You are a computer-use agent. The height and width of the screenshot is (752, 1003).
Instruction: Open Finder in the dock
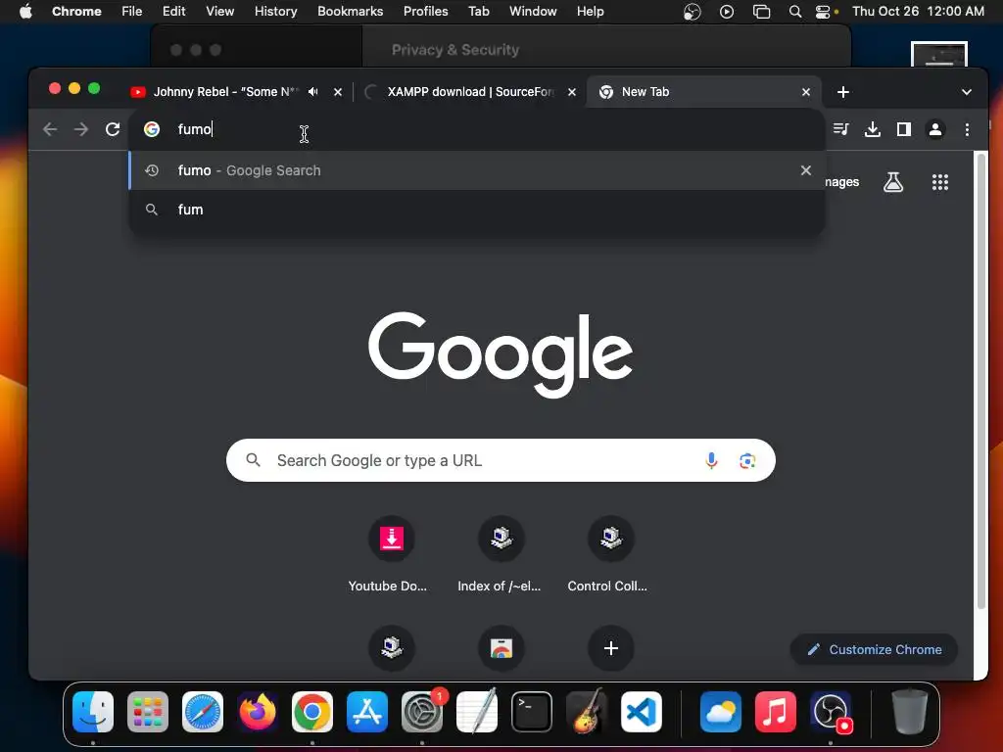tap(93, 712)
